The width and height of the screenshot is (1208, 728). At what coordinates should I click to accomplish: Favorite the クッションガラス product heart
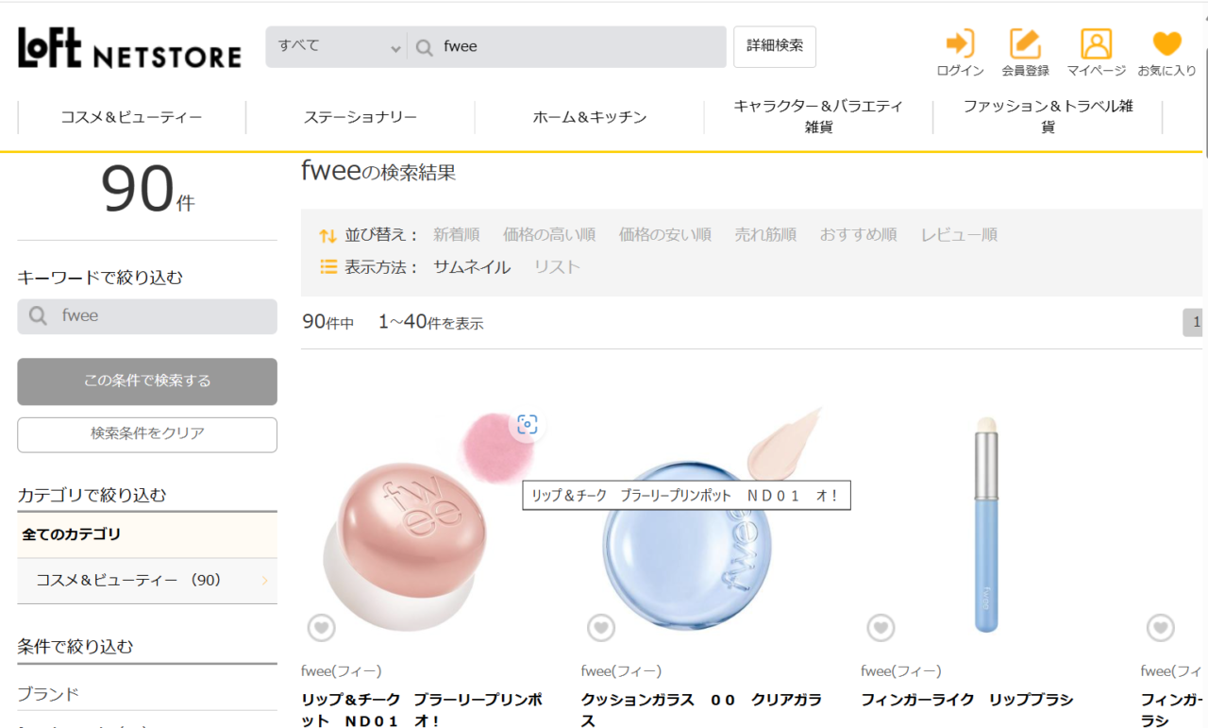click(601, 627)
